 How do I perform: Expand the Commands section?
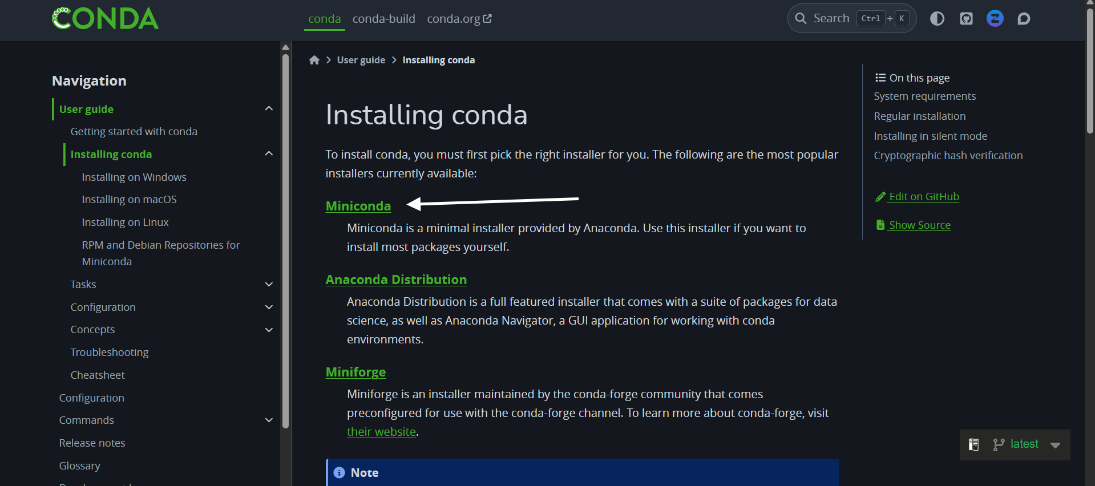pos(269,420)
